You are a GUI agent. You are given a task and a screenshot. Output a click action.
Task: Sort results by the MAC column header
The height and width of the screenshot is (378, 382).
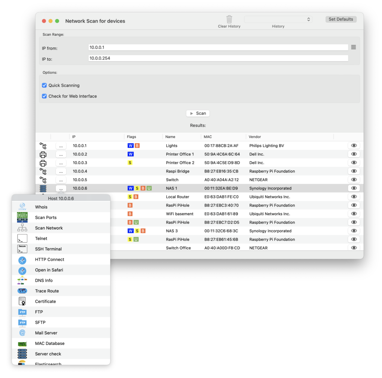(x=223, y=137)
